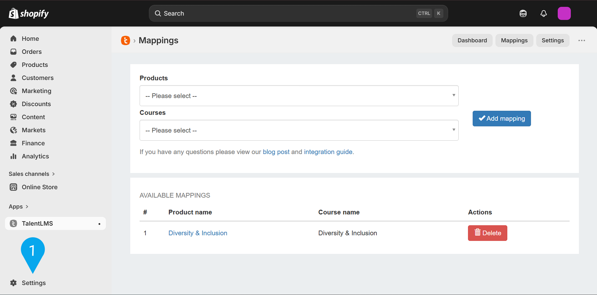Click the orange TalentLMS breadcrumb icon
The width and height of the screenshot is (597, 295).
126,40
